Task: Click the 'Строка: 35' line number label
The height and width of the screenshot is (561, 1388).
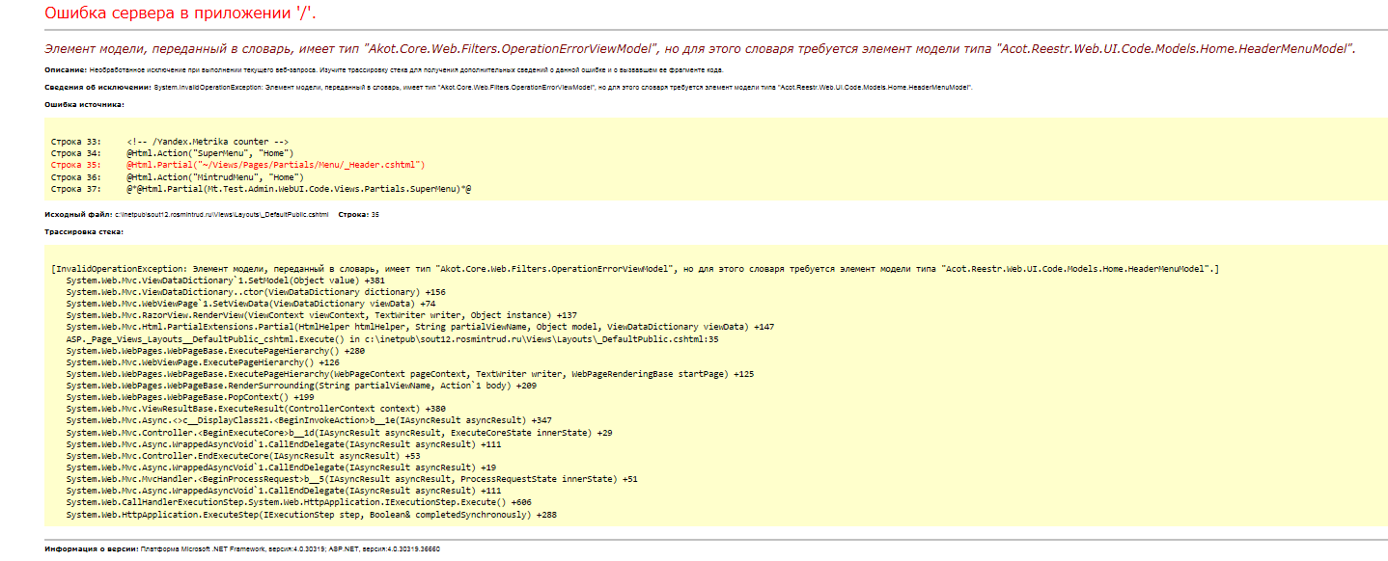Action: (x=359, y=214)
